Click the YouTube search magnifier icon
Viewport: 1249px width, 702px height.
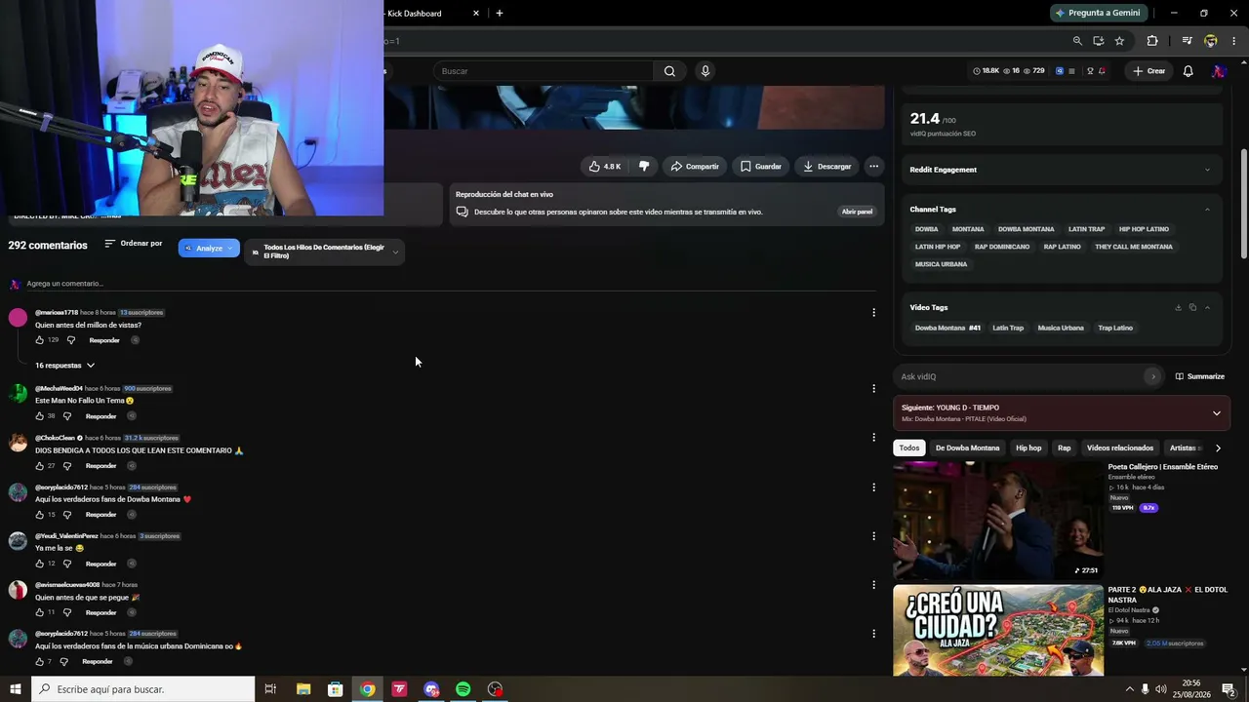(669, 71)
